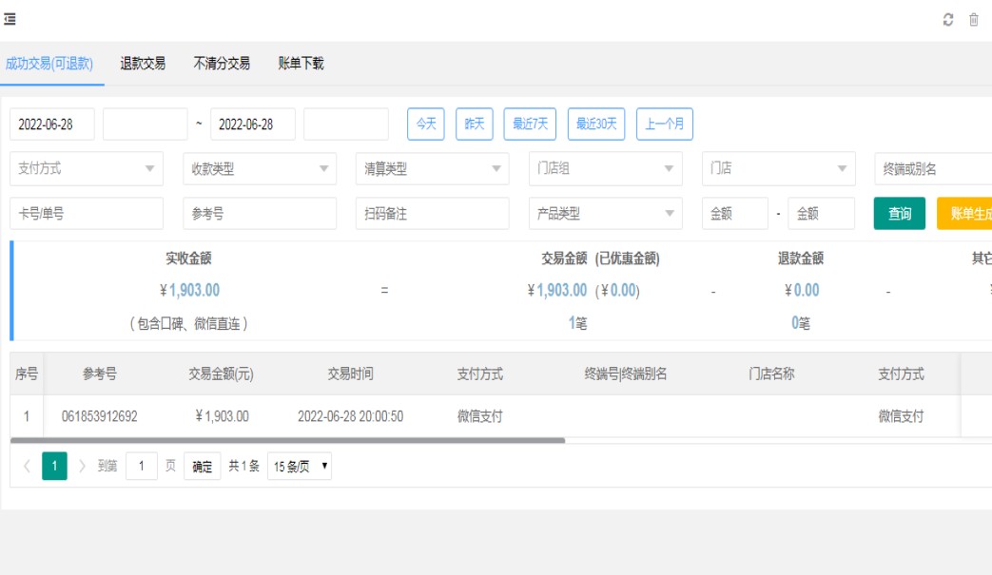The image size is (992, 575).
Task: Filter by 最近7天 quick range
Action: tap(530, 124)
